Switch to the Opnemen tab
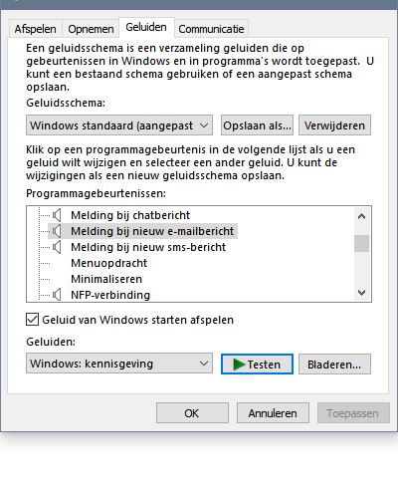 coord(91,29)
